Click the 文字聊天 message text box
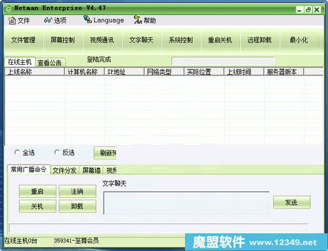Screen dimensions: 328x251 pyautogui.click(x=186, y=203)
